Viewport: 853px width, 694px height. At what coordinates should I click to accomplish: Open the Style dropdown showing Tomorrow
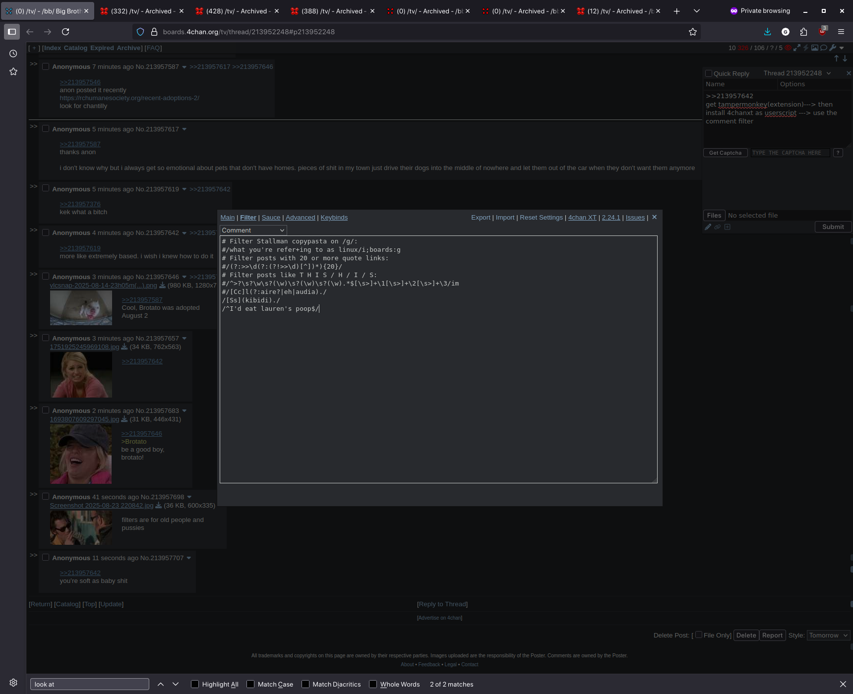(x=828, y=636)
